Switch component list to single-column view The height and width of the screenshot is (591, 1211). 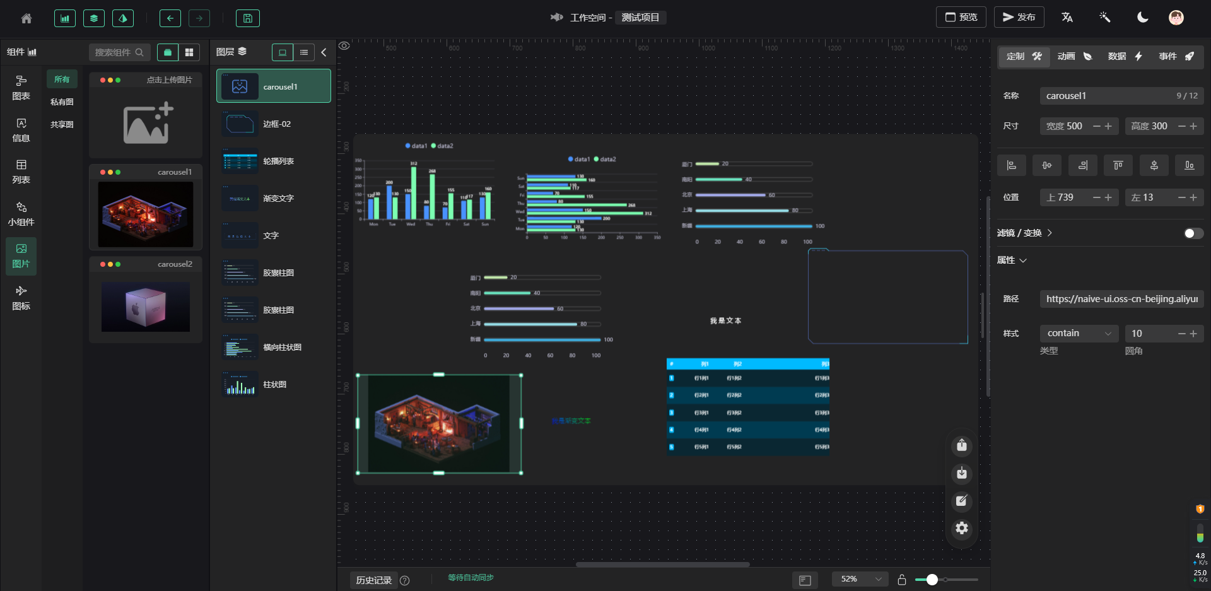[x=168, y=52]
